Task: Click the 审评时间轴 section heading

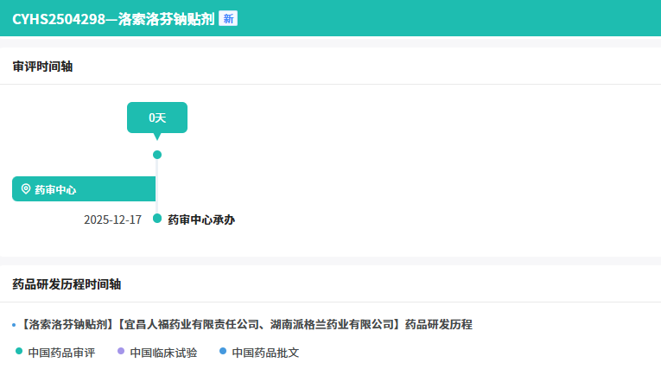Action: 42,67
